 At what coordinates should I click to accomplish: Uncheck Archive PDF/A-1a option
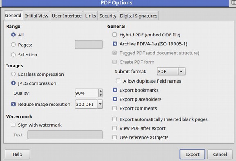(x=115, y=44)
